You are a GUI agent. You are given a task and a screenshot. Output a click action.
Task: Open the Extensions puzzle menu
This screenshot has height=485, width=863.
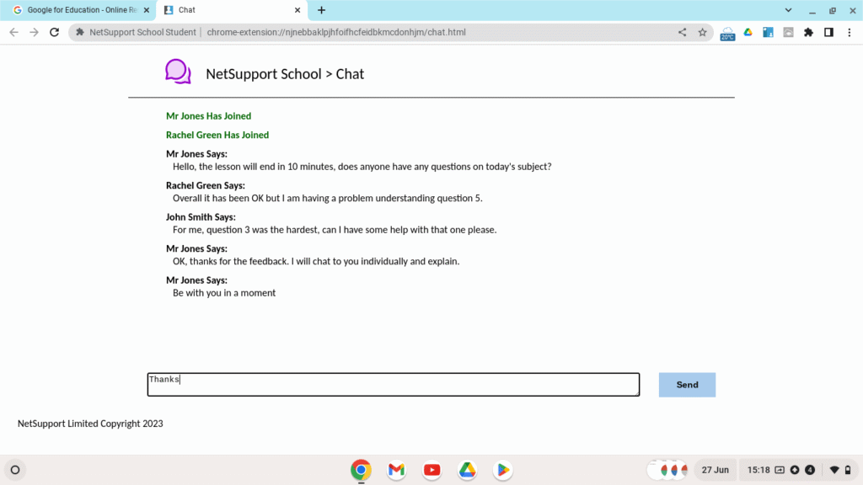tap(808, 33)
